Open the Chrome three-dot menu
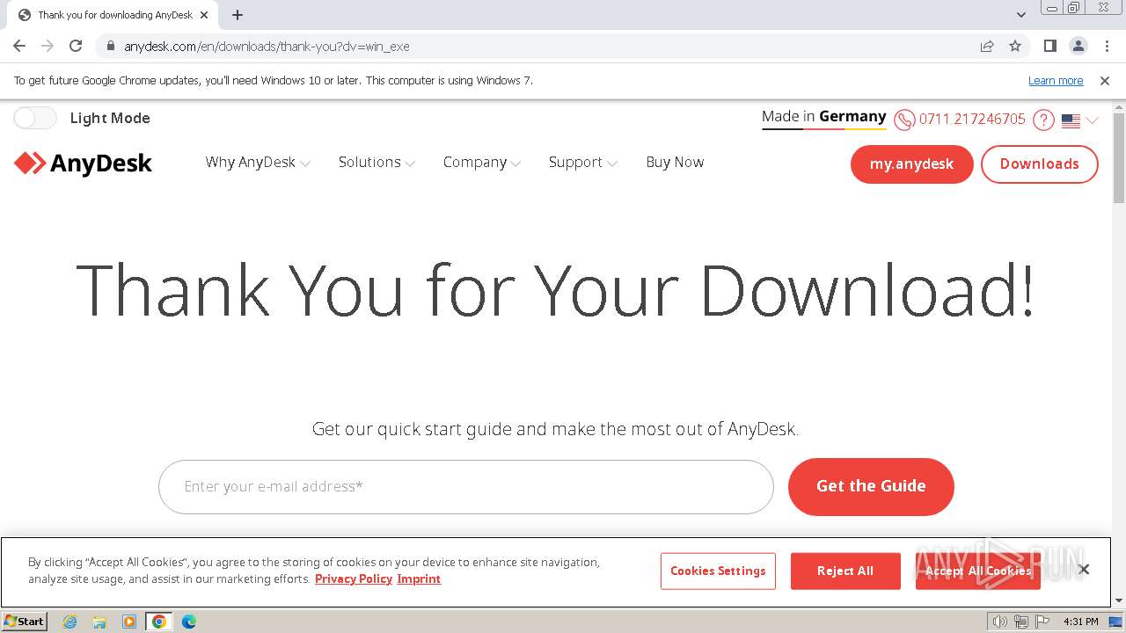The height and width of the screenshot is (633, 1126). tap(1107, 47)
